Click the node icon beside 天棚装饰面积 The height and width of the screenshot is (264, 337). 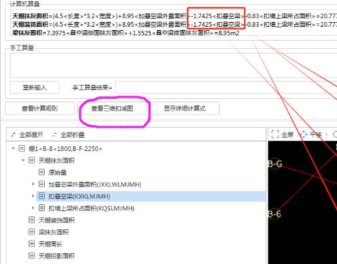pos(31,220)
